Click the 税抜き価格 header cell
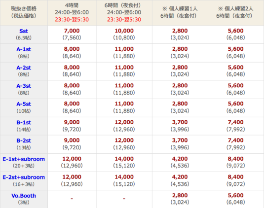Image resolution: width=264 pixels, height=208 pixels. (24, 13)
